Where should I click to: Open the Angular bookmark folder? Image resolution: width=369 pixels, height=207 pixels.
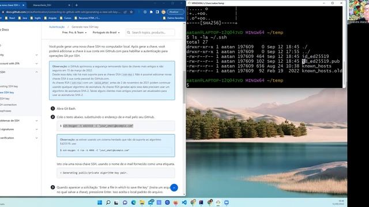point(50,18)
